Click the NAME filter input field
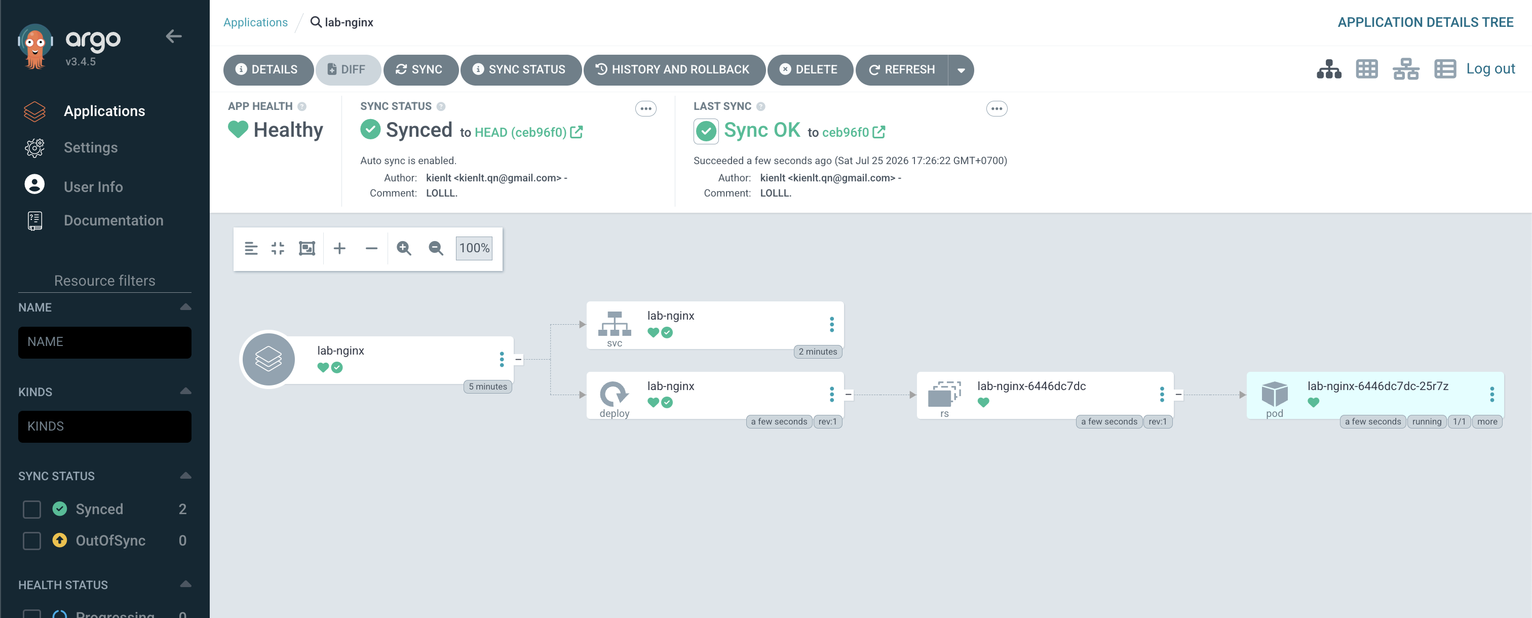The image size is (1532, 618). tap(105, 342)
